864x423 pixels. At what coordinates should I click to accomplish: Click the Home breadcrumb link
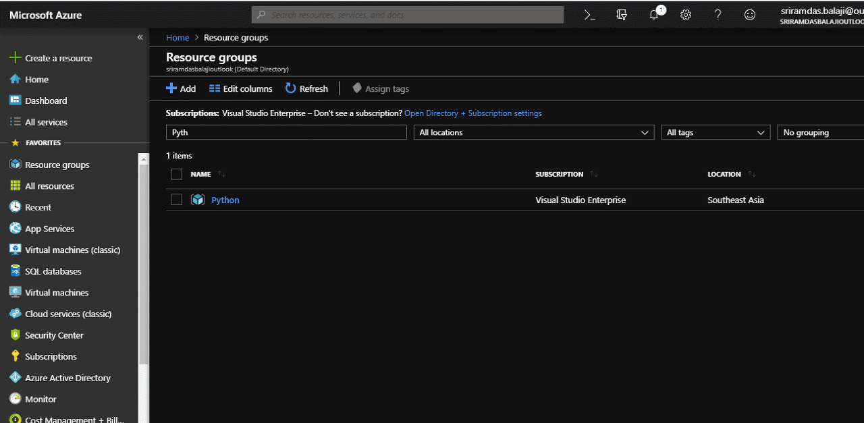point(178,38)
